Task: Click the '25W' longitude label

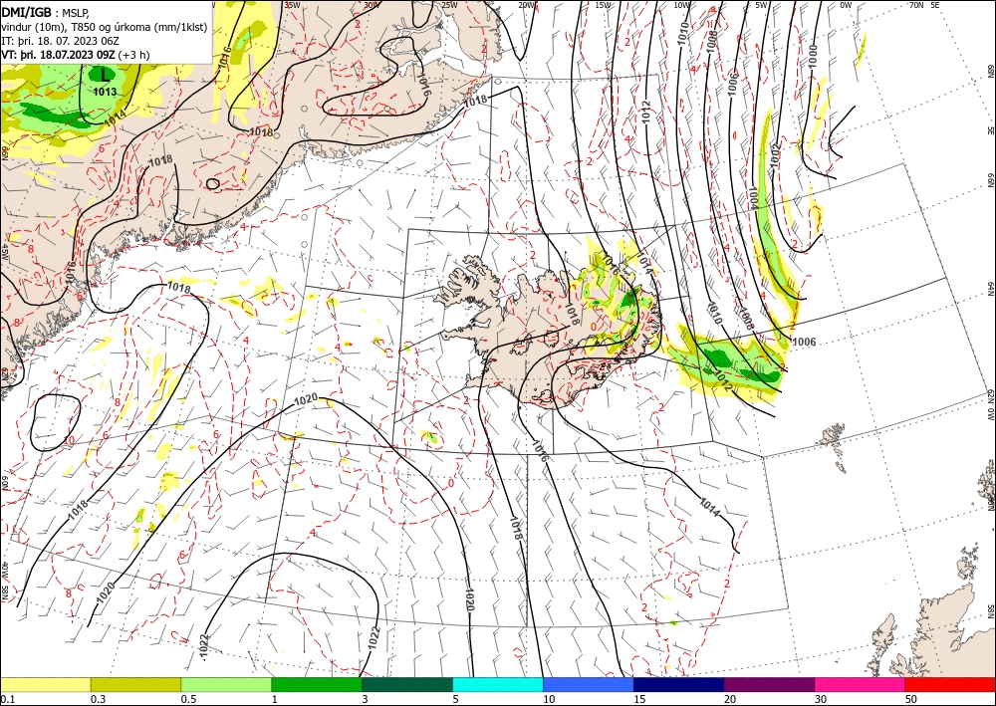Action: pyautogui.click(x=449, y=5)
